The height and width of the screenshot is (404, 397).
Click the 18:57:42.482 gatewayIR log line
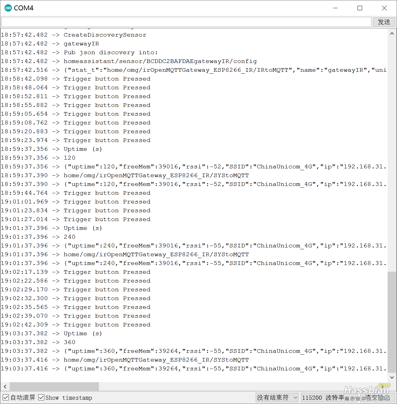point(50,44)
